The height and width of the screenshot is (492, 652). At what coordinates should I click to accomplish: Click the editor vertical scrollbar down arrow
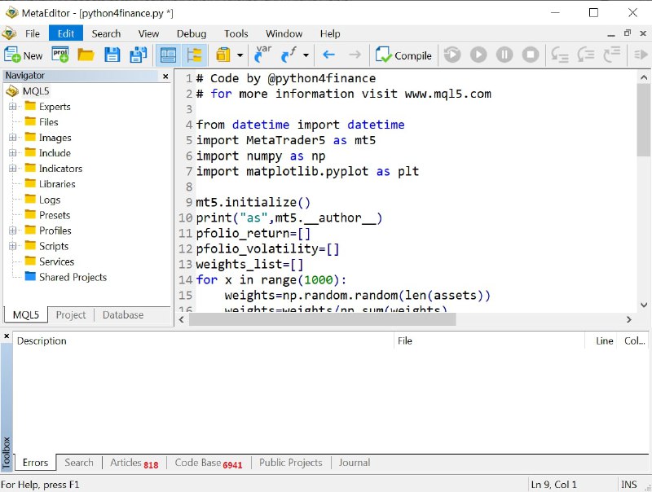(644, 305)
